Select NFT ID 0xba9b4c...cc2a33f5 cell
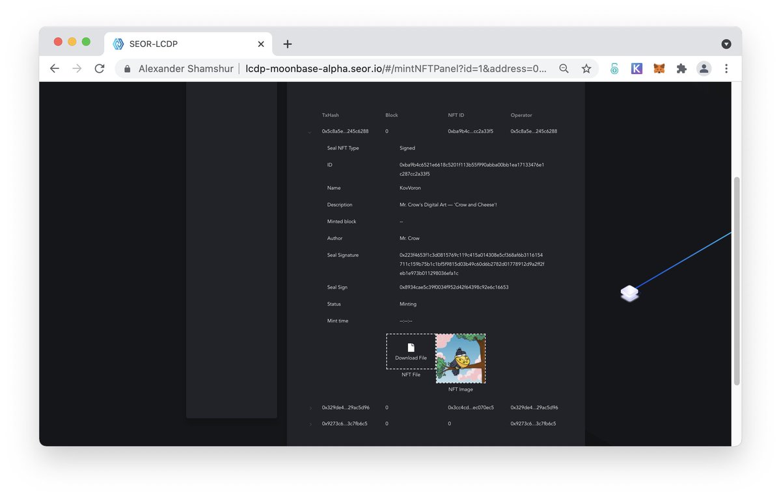The height and width of the screenshot is (498, 781). click(471, 131)
